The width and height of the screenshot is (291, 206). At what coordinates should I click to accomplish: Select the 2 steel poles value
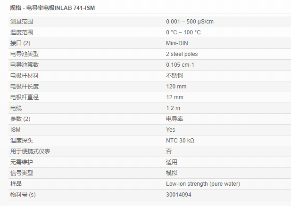tap(182, 54)
